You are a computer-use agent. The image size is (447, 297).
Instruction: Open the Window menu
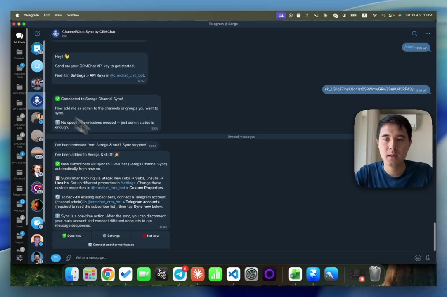(x=73, y=15)
